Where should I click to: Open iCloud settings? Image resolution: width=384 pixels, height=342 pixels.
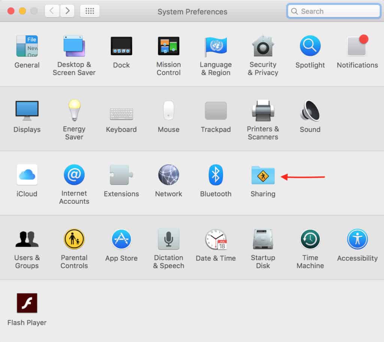tap(27, 175)
